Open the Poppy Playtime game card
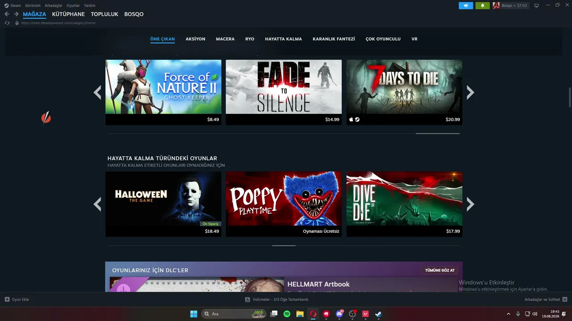Image resolution: width=572 pixels, height=321 pixels. pyautogui.click(x=284, y=204)
